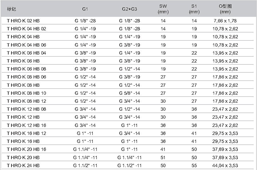This screenshot has height=170, width=257.
Task: Click the G2+G3 column header
Action: [x=129, y=9]
